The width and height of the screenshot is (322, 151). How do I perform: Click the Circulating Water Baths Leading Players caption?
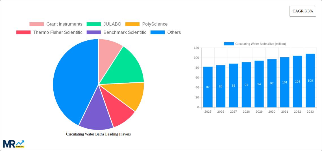click(98, 134)
